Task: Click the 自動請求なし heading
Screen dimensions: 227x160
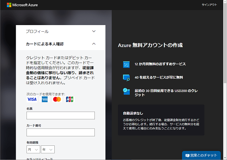Action: [133, 113]
